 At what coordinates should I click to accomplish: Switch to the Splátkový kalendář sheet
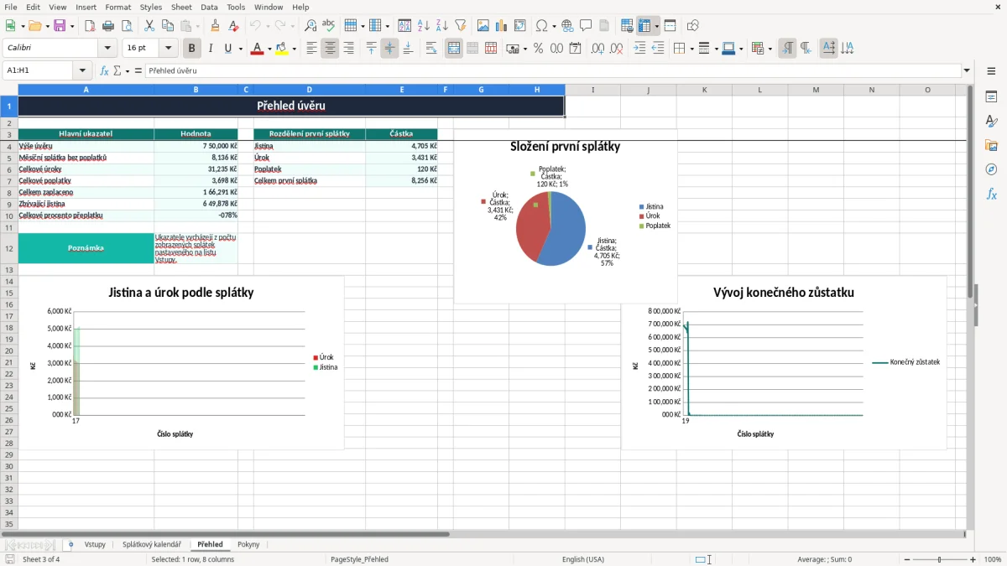coord(152,545)
